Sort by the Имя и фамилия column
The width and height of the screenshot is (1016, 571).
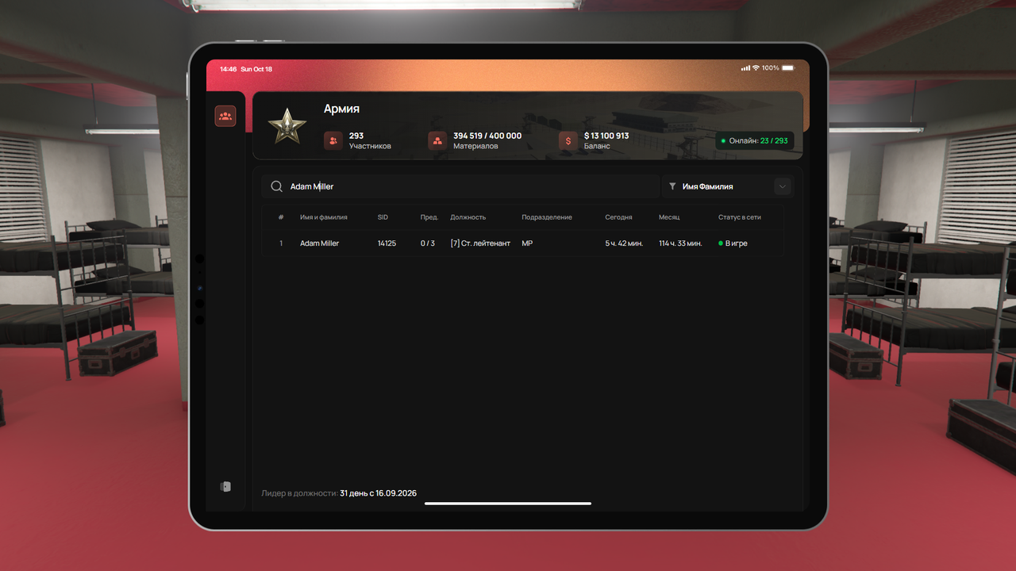click(324, 217)
